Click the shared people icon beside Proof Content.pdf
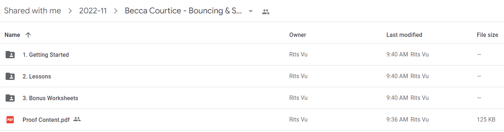 [77, 119]
